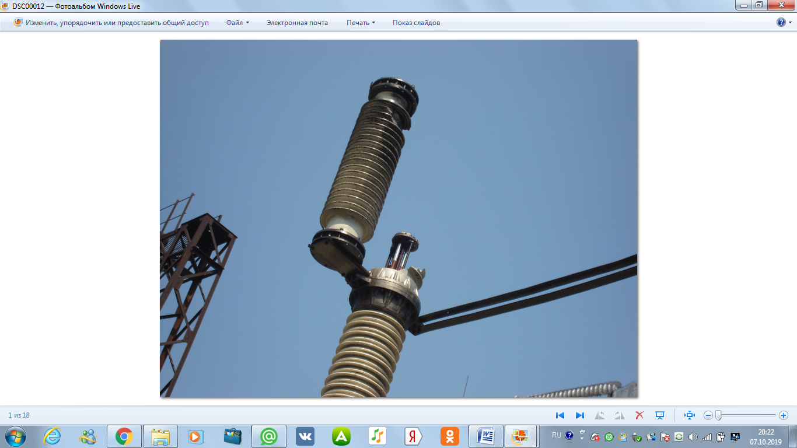This screenshot has height=448, width=797.
Task: Click the zoom in plus button
Action: pyautogui.click(x=784, y=415)
